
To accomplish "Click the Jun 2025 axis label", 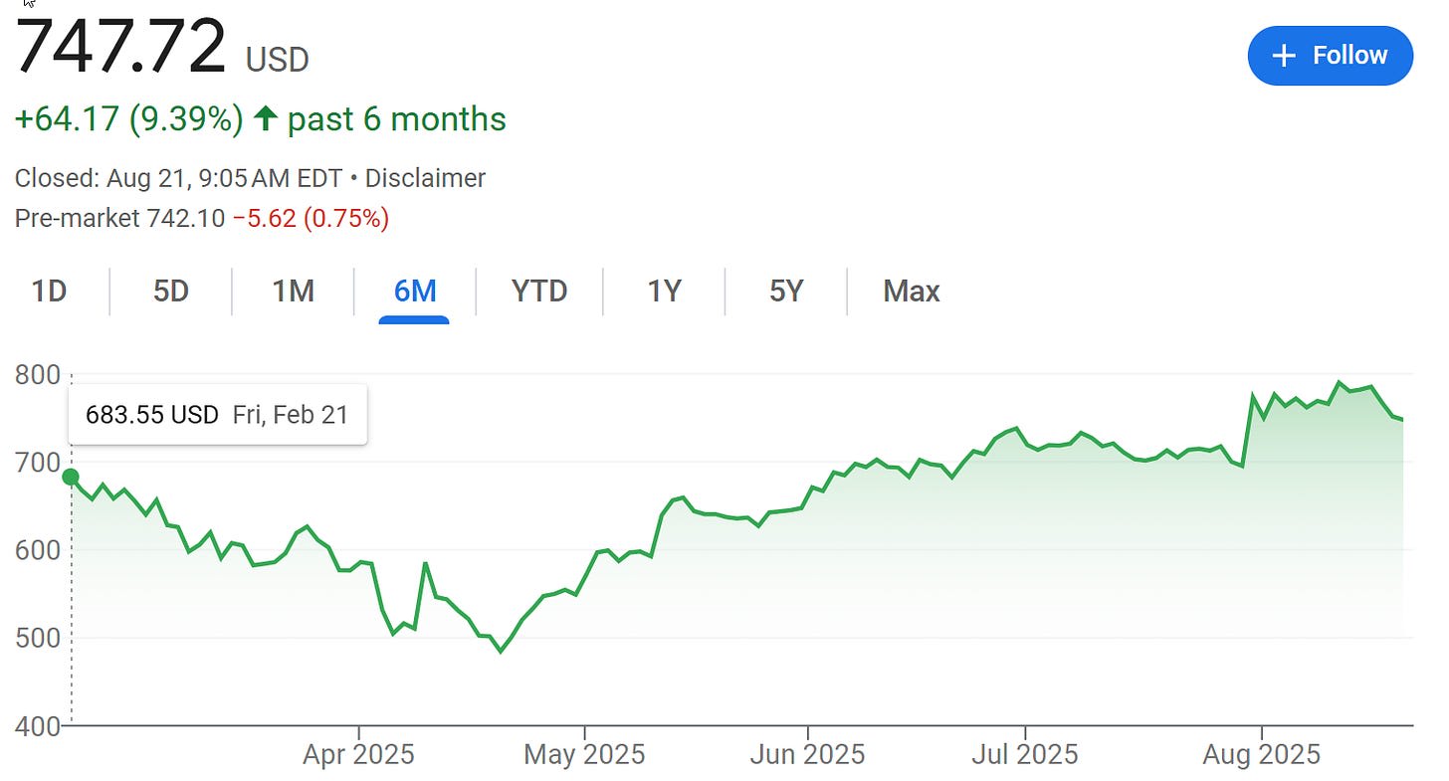I will pos(808,755).
